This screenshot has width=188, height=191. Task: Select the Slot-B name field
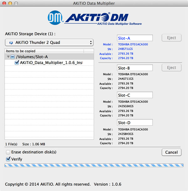click(x=135, y=68)
